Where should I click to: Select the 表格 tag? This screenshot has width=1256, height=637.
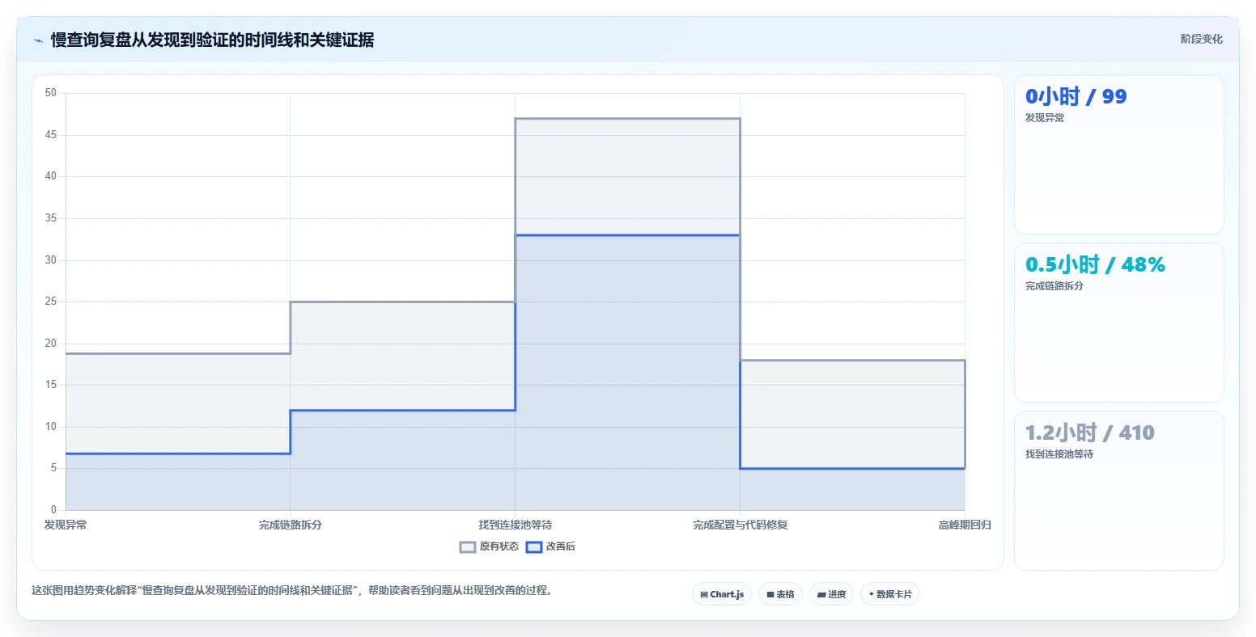click(x=781, y=594)
